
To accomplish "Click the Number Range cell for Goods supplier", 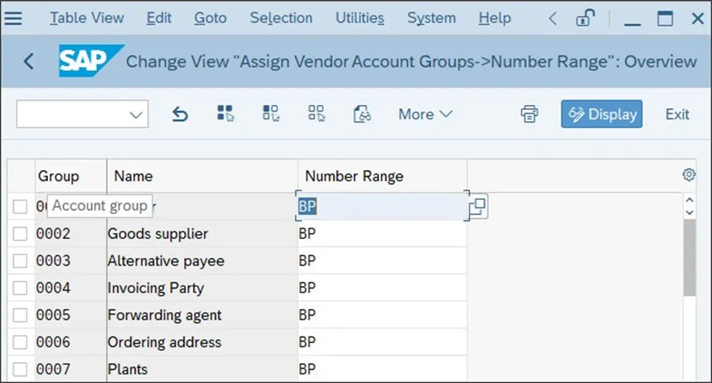I will click(x=382, y=234).
